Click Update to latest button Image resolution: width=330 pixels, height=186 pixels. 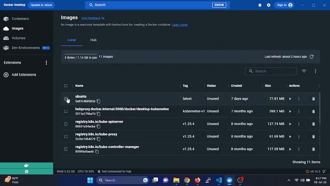[x=41, y=5]
